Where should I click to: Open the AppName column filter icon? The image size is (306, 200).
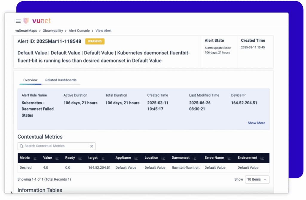136,158
